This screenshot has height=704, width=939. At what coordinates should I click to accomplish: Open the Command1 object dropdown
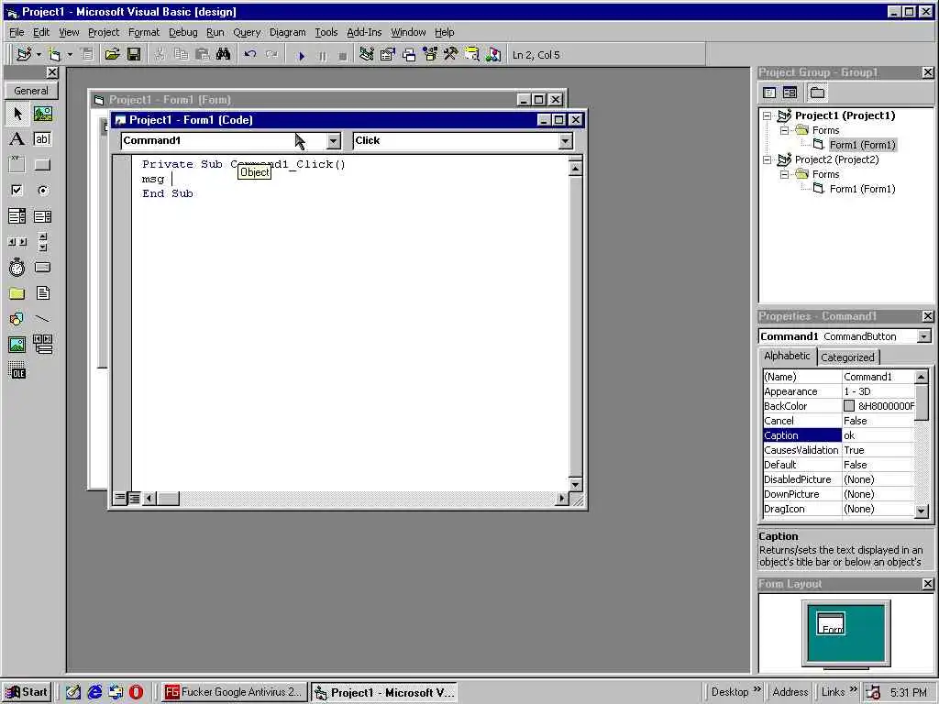coord(334,141)
